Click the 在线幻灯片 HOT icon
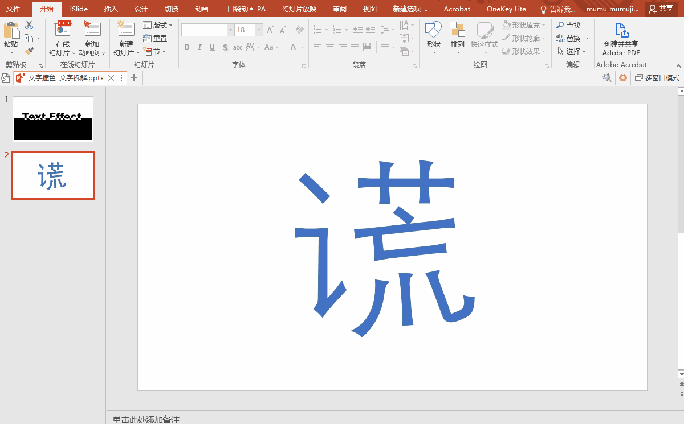 pos(62,30)
